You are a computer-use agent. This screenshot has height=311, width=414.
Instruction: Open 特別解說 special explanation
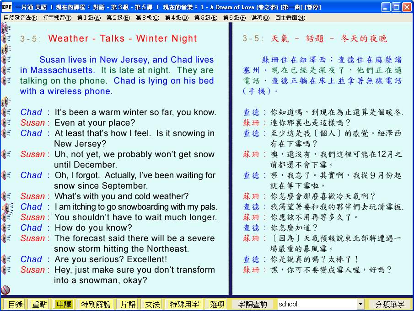pyautogui.click(x=96, y=304)
